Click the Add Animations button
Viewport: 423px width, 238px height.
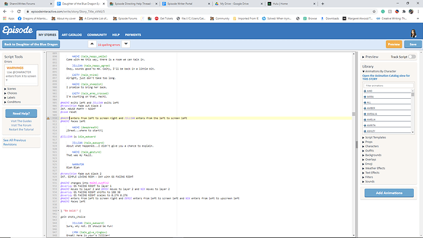pyautogui.click(x=389, y=193)
